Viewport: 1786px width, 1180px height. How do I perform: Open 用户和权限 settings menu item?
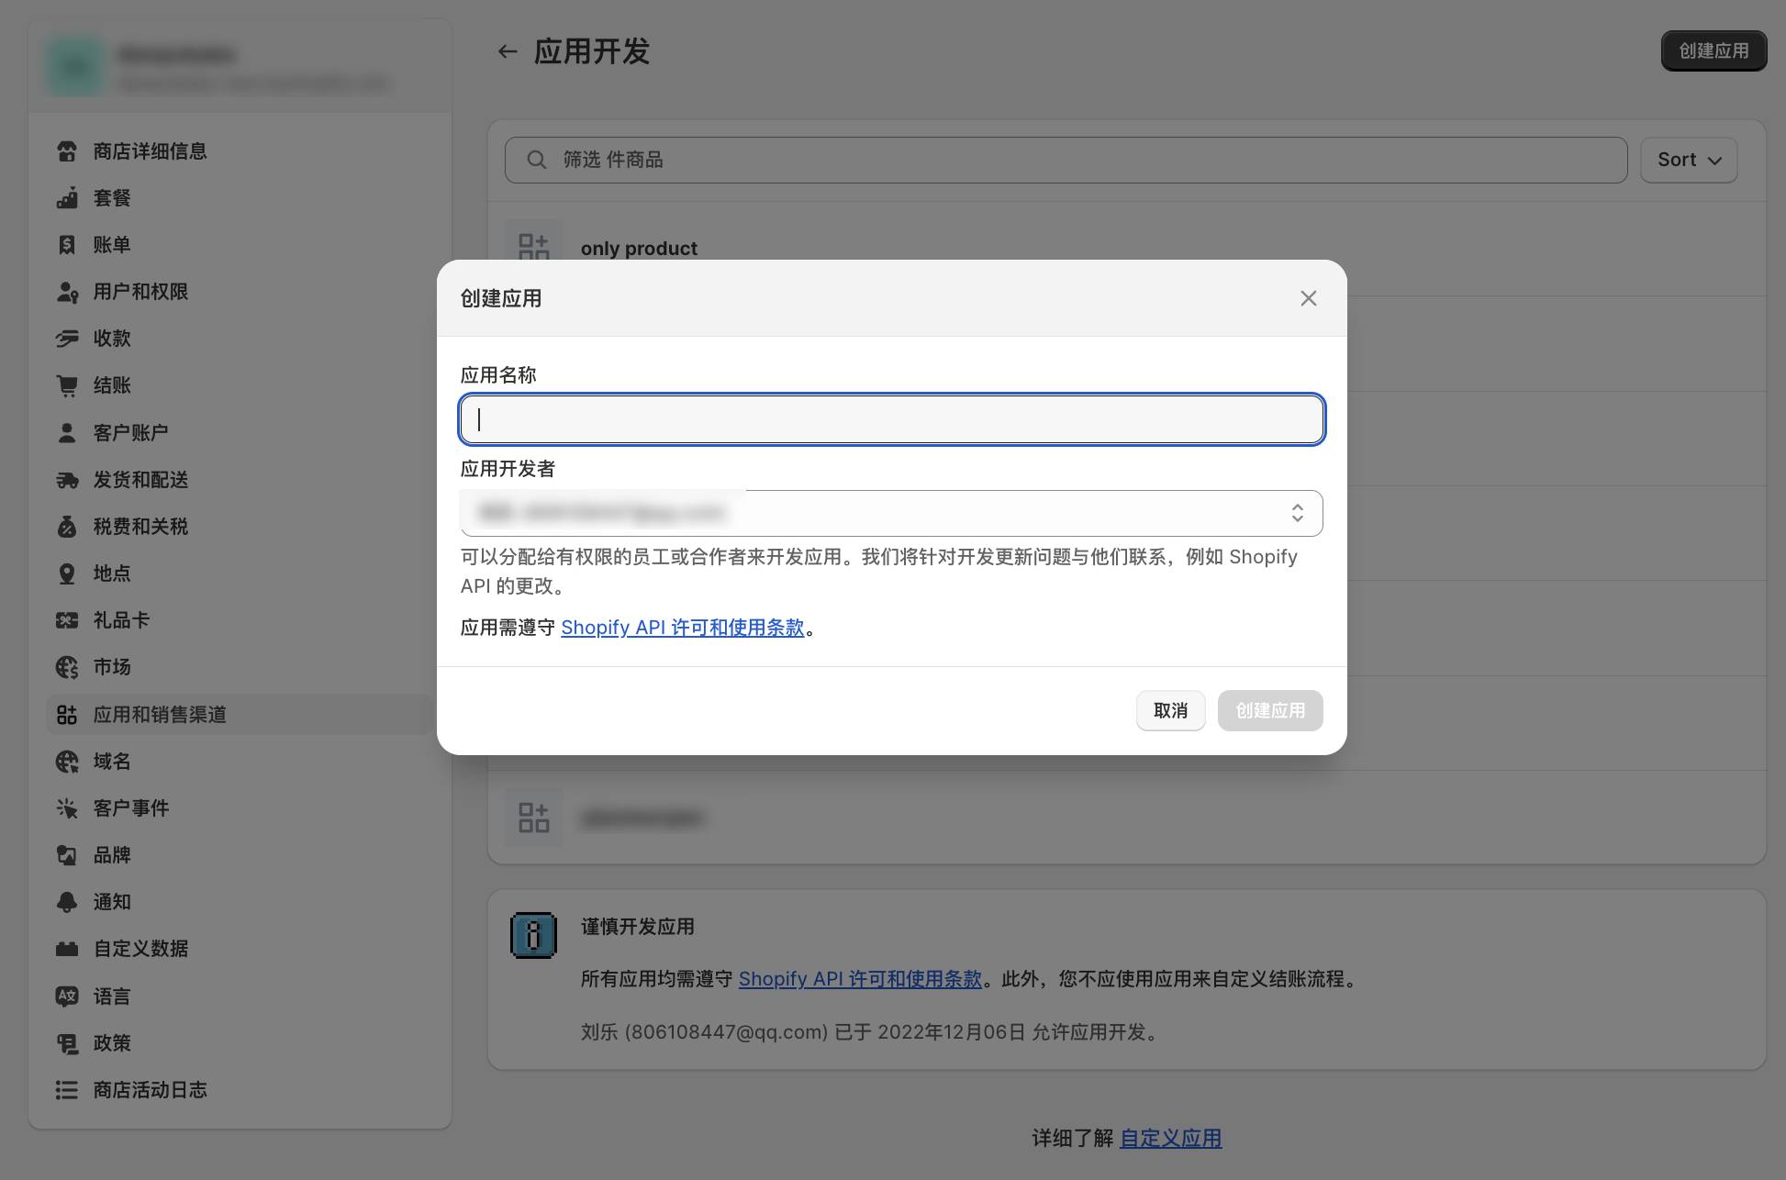coord(140,292)
